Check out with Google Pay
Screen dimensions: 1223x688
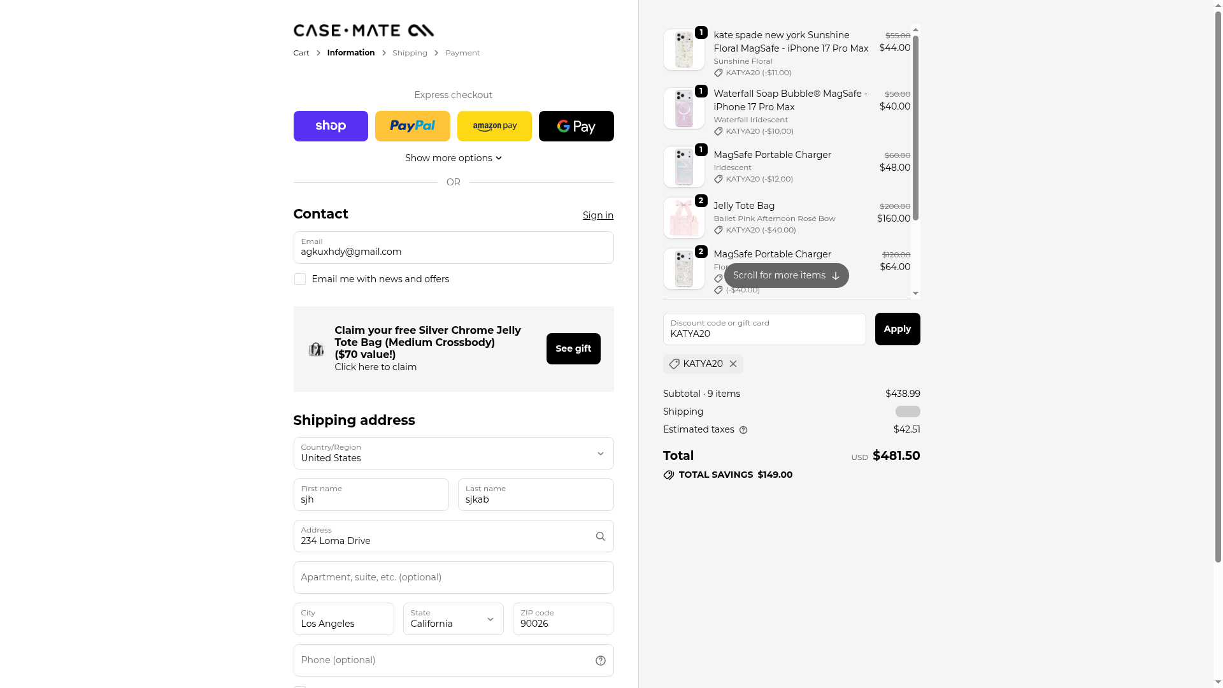576,126
